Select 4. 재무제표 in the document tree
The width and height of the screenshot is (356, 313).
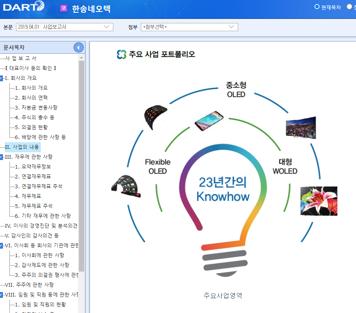coord(29,196)
